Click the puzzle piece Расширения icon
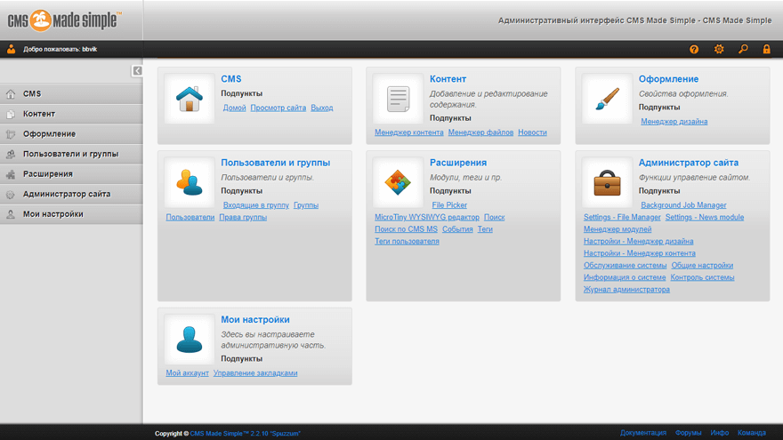Viewport: 783px width, 440px height. click(398, 182)
